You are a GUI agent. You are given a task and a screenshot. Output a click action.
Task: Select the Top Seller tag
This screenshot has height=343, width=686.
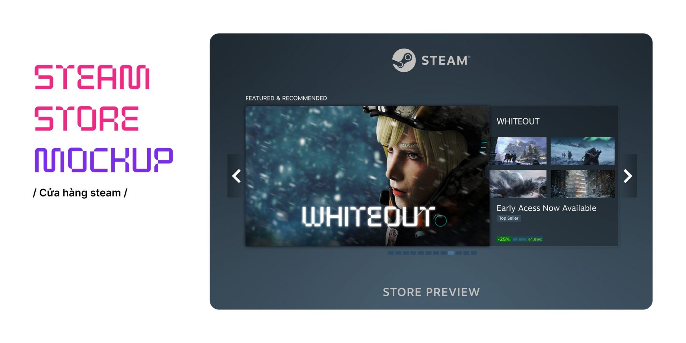509,218
